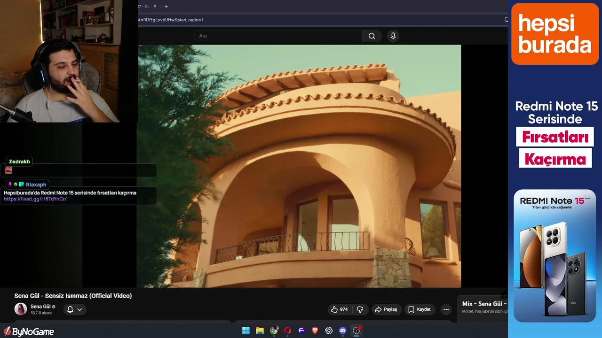Click the video player area to pause
Screen dimensions: 602x338
pos(300,166)
